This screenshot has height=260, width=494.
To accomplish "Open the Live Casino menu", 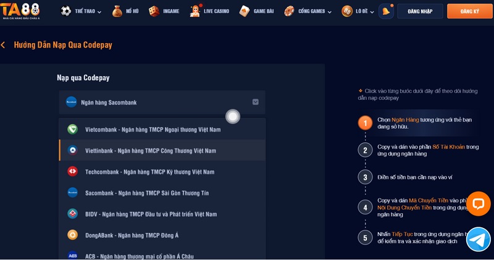I will tap(210, 11).
